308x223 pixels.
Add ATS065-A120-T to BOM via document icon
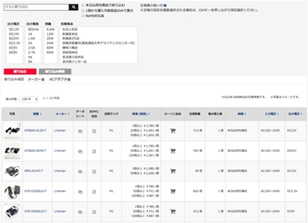pyautogui.click(x=94, y=131)
